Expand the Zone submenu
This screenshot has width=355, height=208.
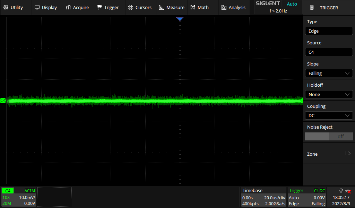(329, 154)
